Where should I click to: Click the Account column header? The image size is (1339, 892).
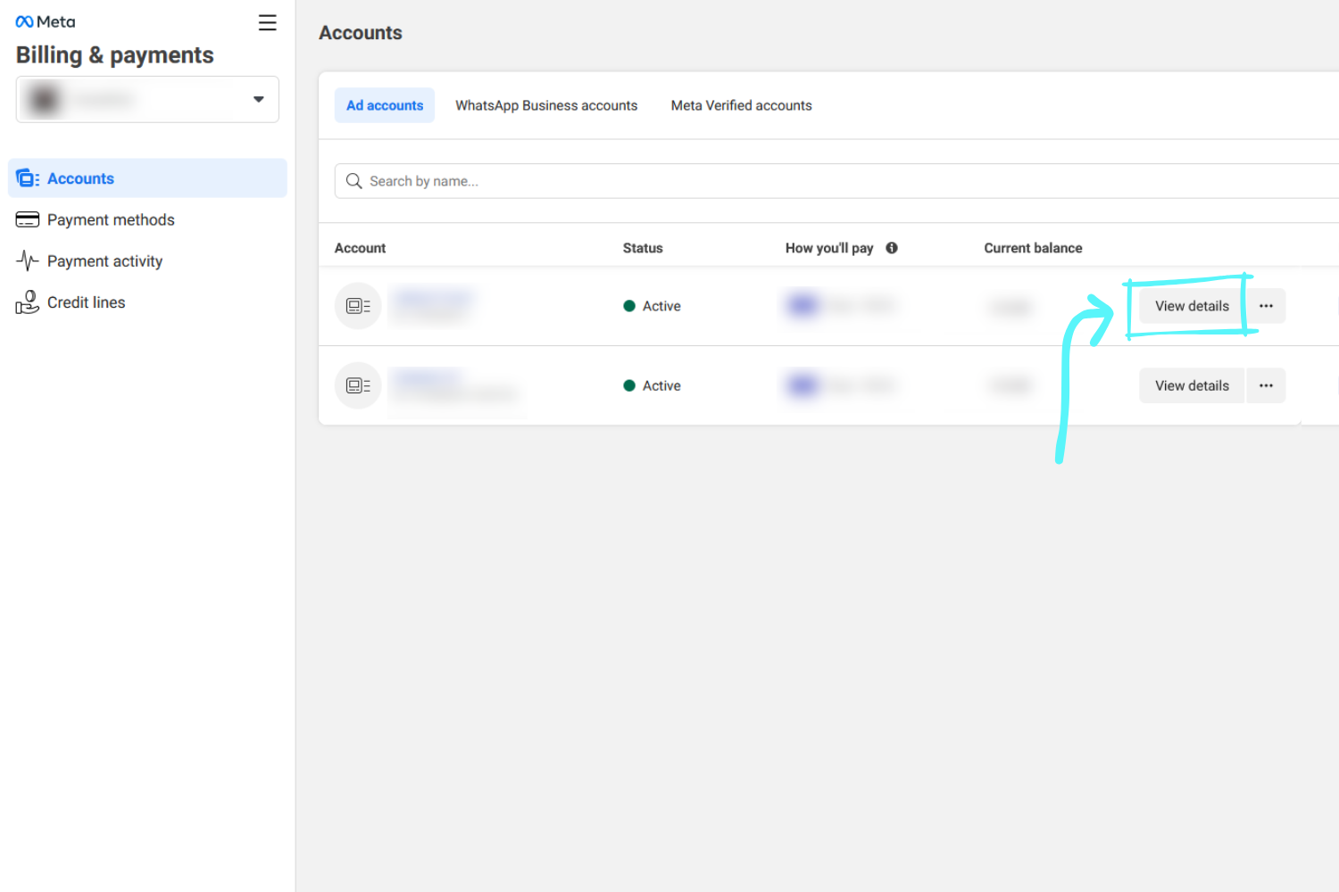(x=361, y=248)
